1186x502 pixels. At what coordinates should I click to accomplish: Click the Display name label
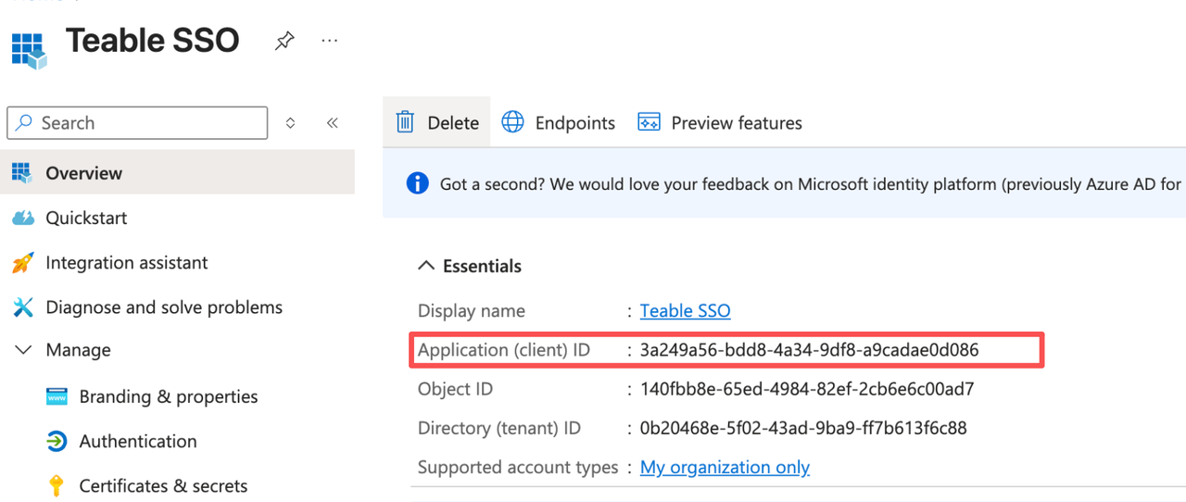[472, 311]
